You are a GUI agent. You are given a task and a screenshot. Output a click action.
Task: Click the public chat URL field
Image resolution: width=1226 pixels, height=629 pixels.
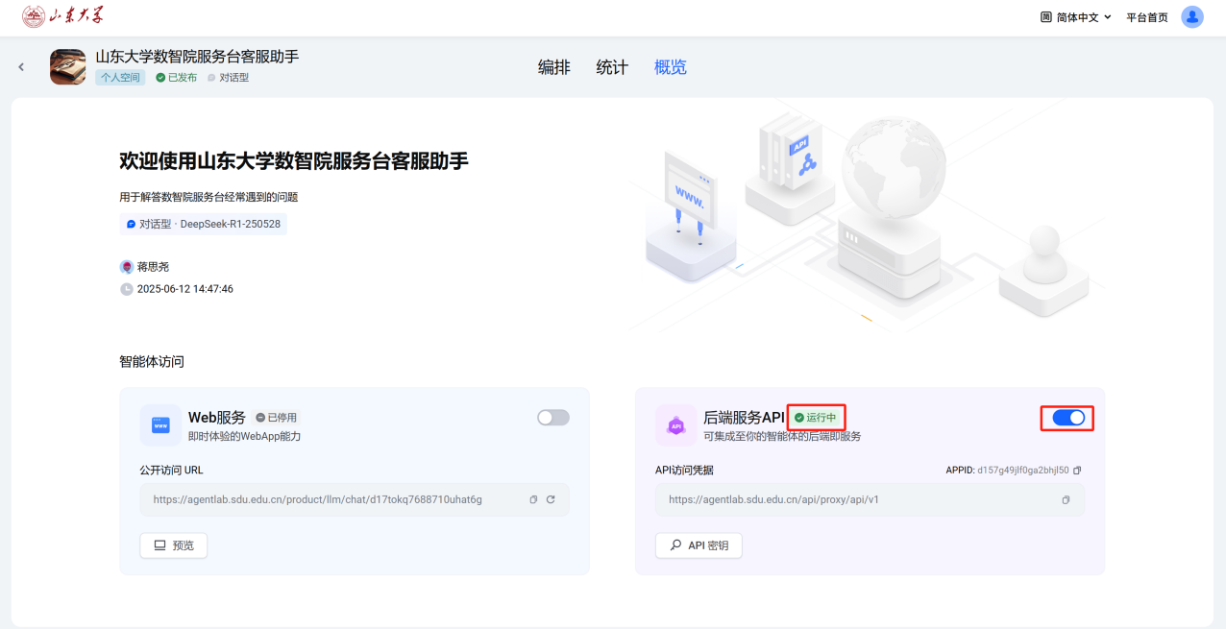pyautogui.click(x=355, y=499)
